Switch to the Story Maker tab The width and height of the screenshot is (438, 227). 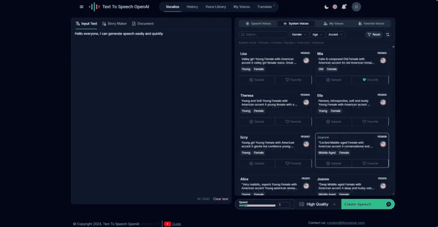[x=114, y=24]
